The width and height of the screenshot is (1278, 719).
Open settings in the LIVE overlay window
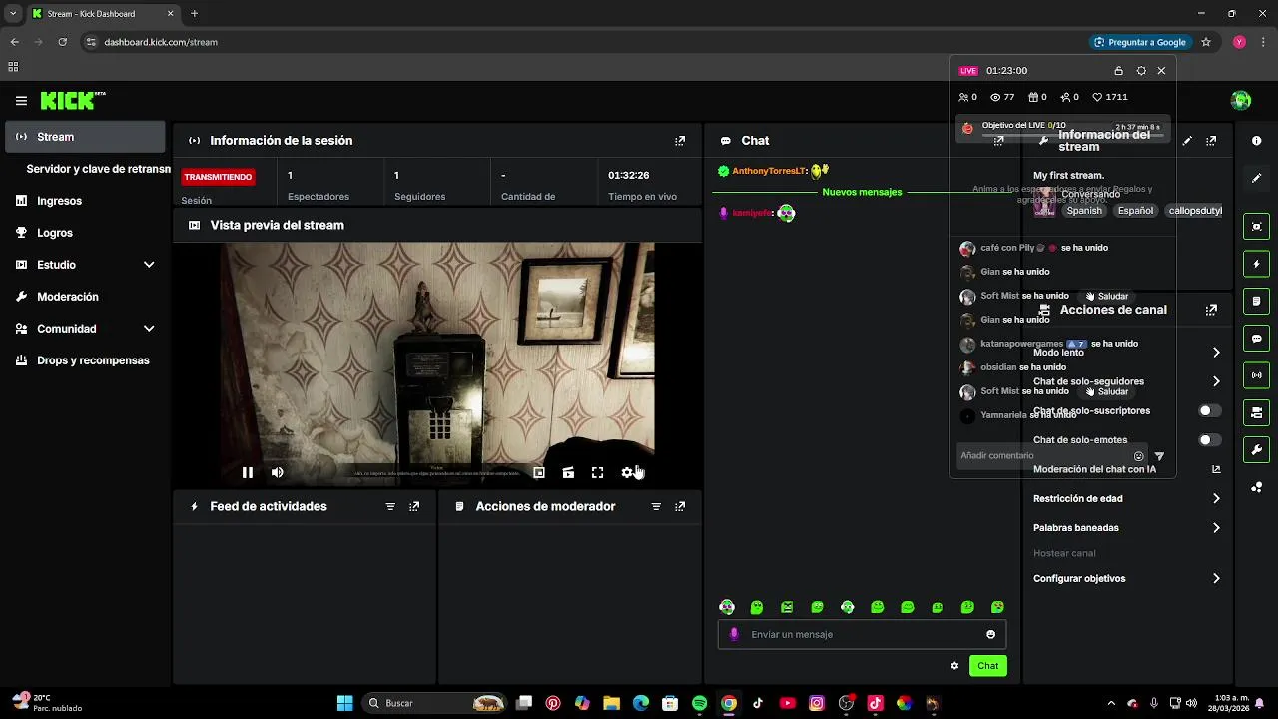tap(1141, 71)
